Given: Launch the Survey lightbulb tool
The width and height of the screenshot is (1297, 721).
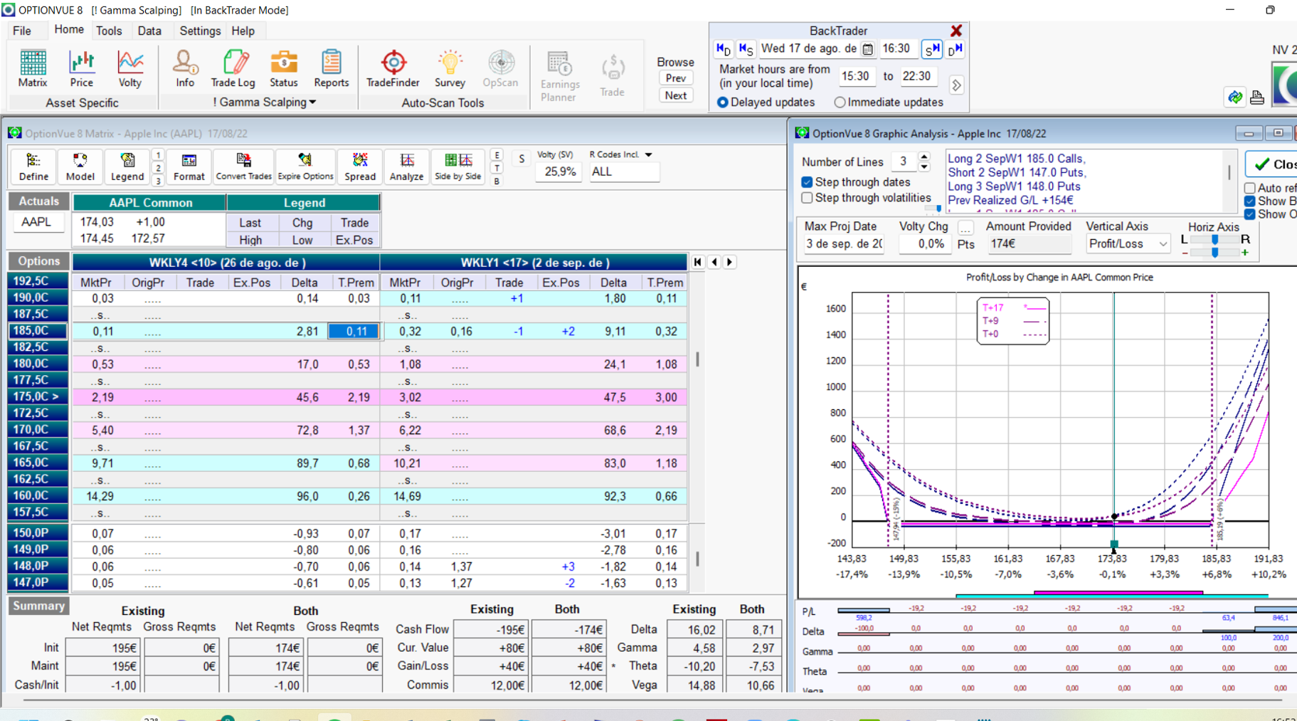Looking at the screenshot, I should [450, 69].
